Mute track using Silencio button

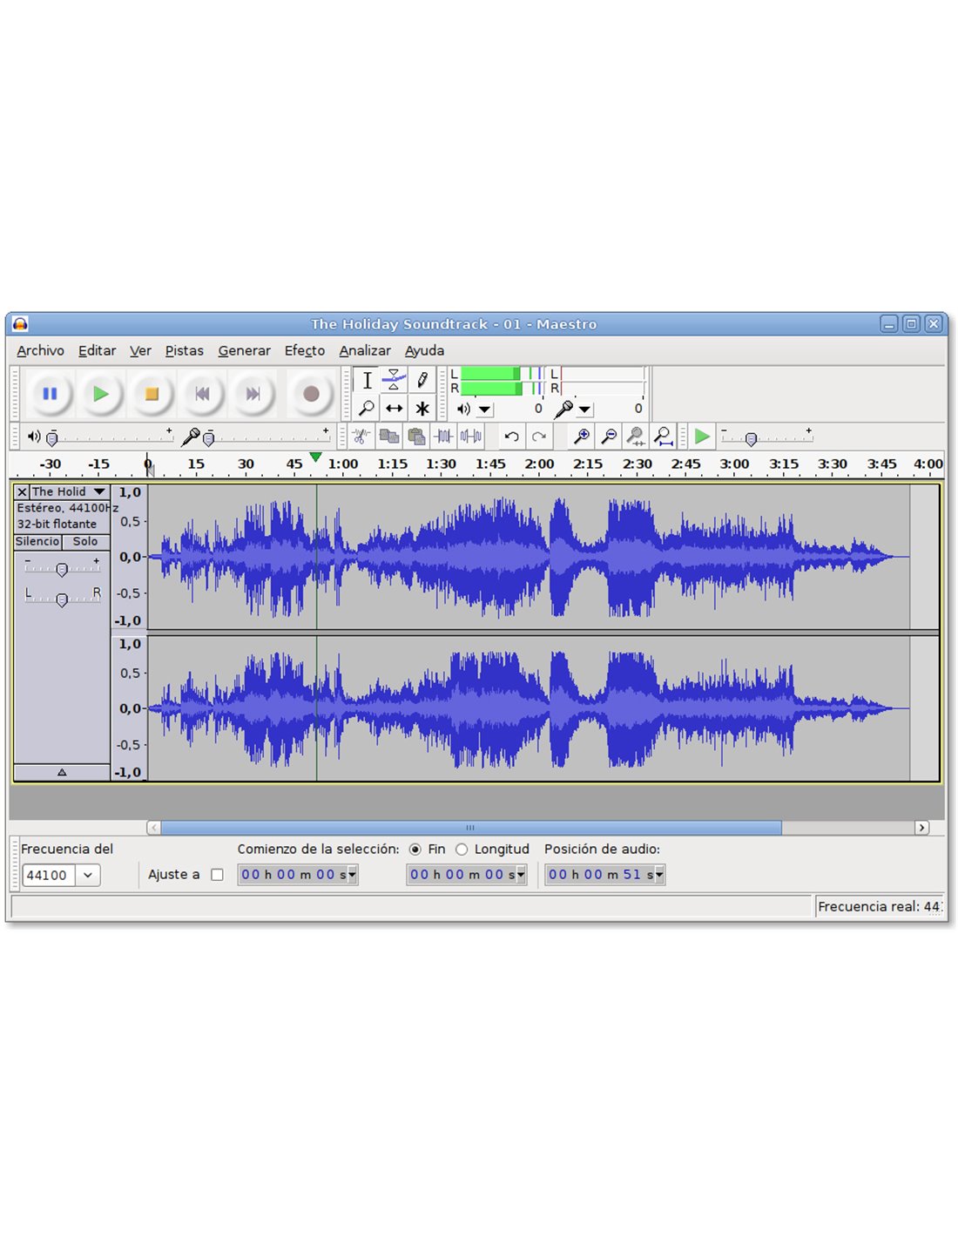[37, 542]
